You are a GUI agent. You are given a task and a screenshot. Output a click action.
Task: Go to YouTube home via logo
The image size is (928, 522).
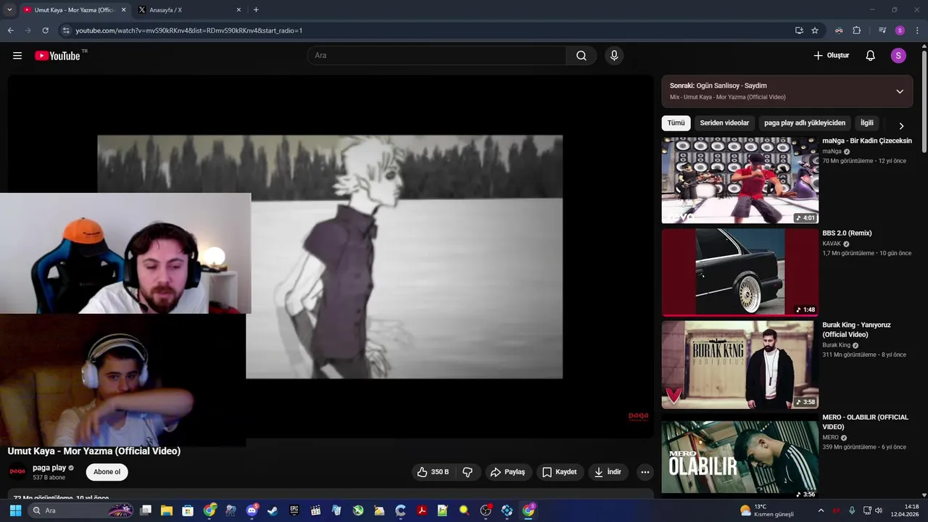pyautogui.click(x=57, y=56)
